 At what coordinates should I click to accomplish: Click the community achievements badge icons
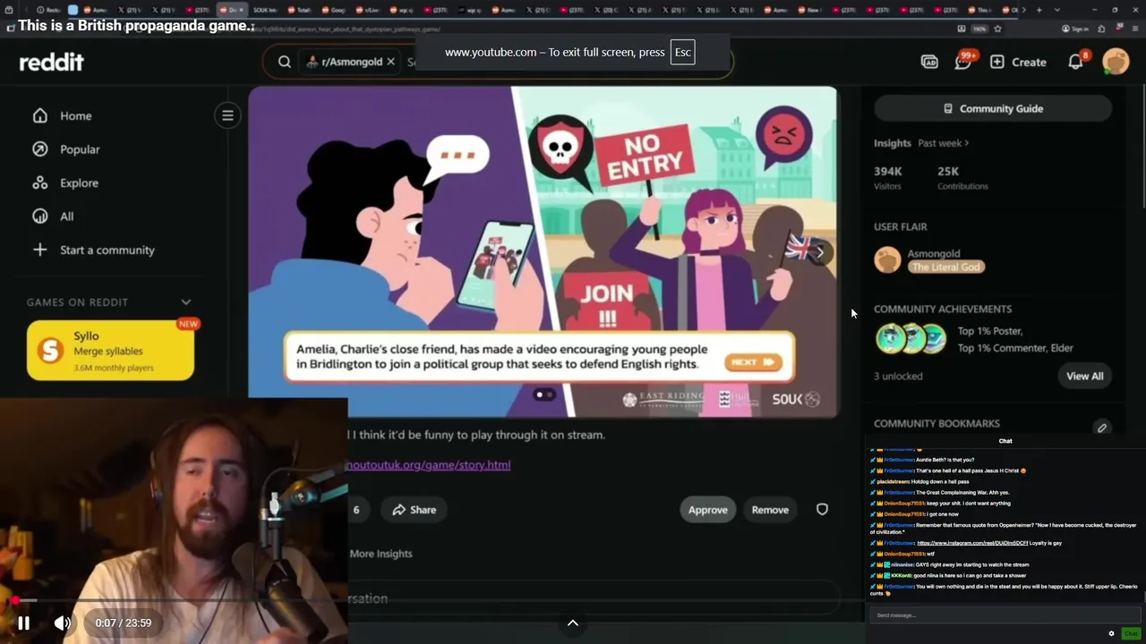pos(911,338)
